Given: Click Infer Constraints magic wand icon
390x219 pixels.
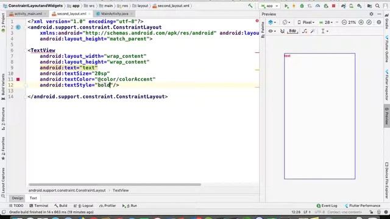Looking at the screenshot, I should coord(313,31).
